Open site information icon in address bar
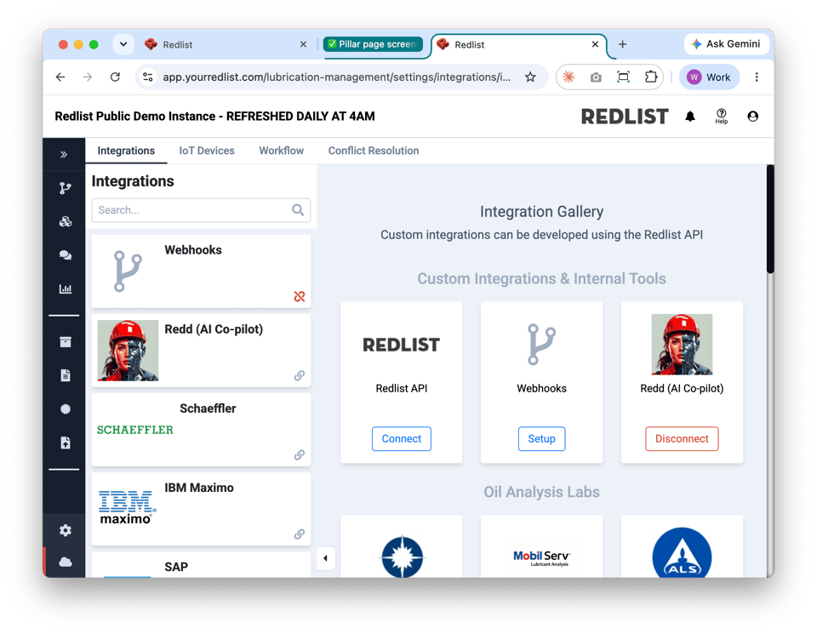 tap(148, 77)
